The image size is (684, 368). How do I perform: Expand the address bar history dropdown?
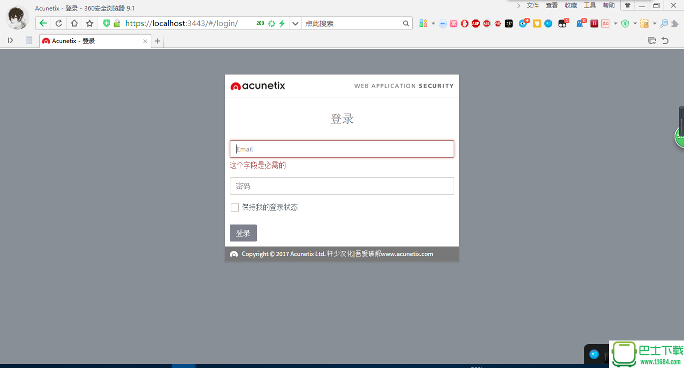pos(295,23)
